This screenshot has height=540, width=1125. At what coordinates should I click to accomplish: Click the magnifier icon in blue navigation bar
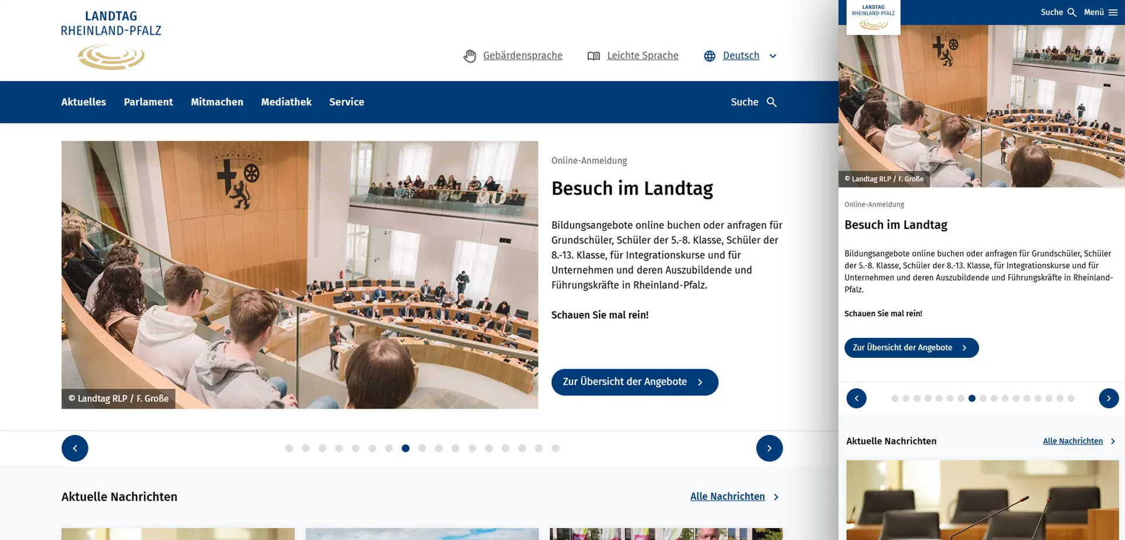pos(772,102)
